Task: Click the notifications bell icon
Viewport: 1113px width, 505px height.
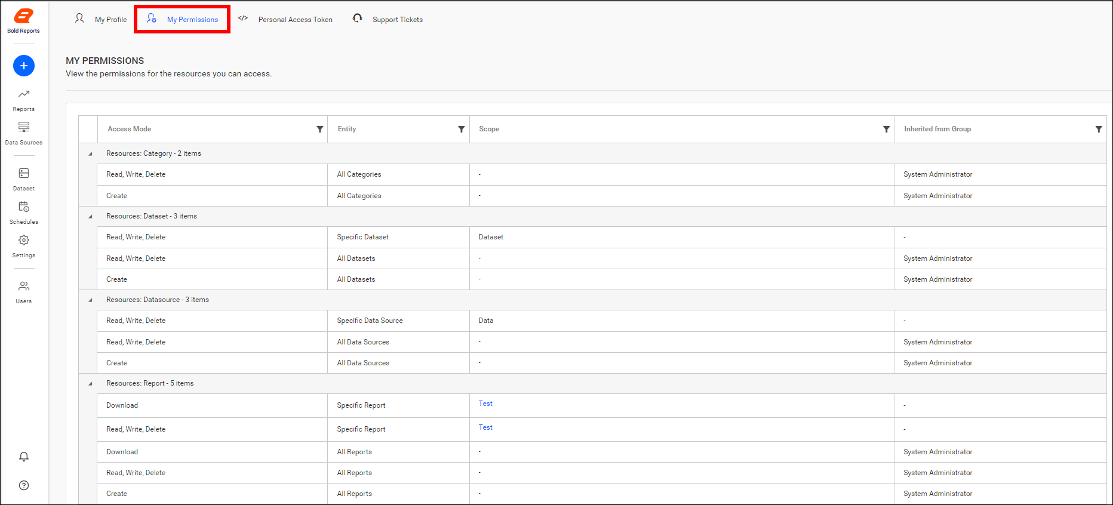Action: point(24,457)
